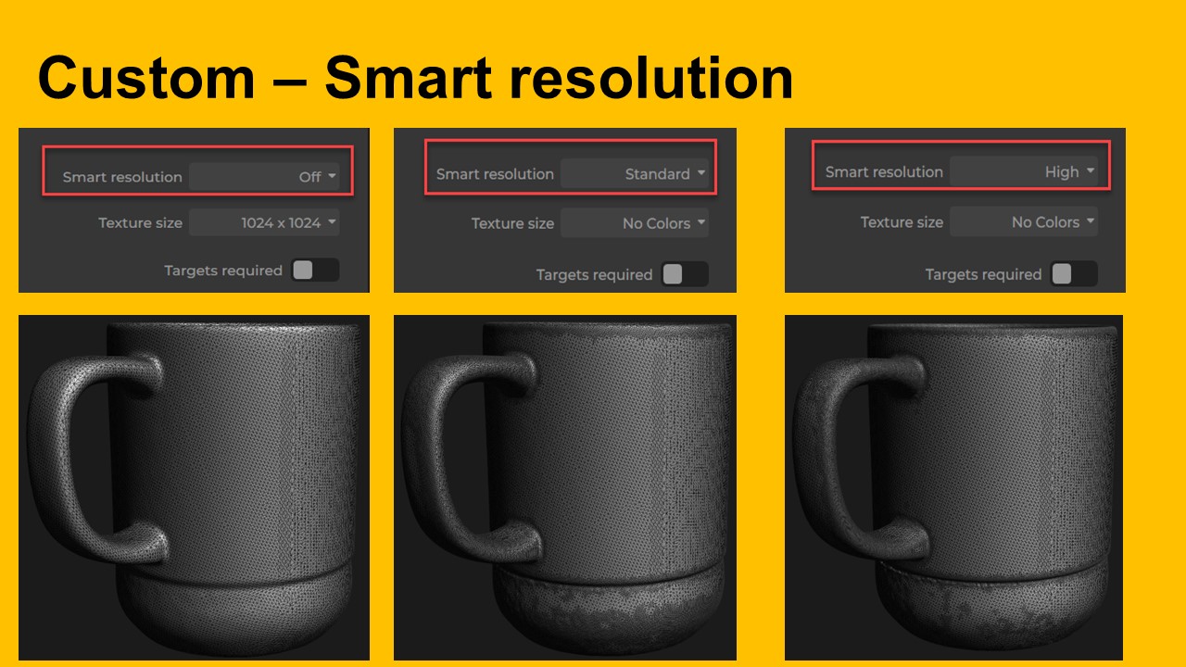Click the arrow icon beside 1024 x 1024
This screenshot has width=1186, height=667.
[x=332, y=222]
